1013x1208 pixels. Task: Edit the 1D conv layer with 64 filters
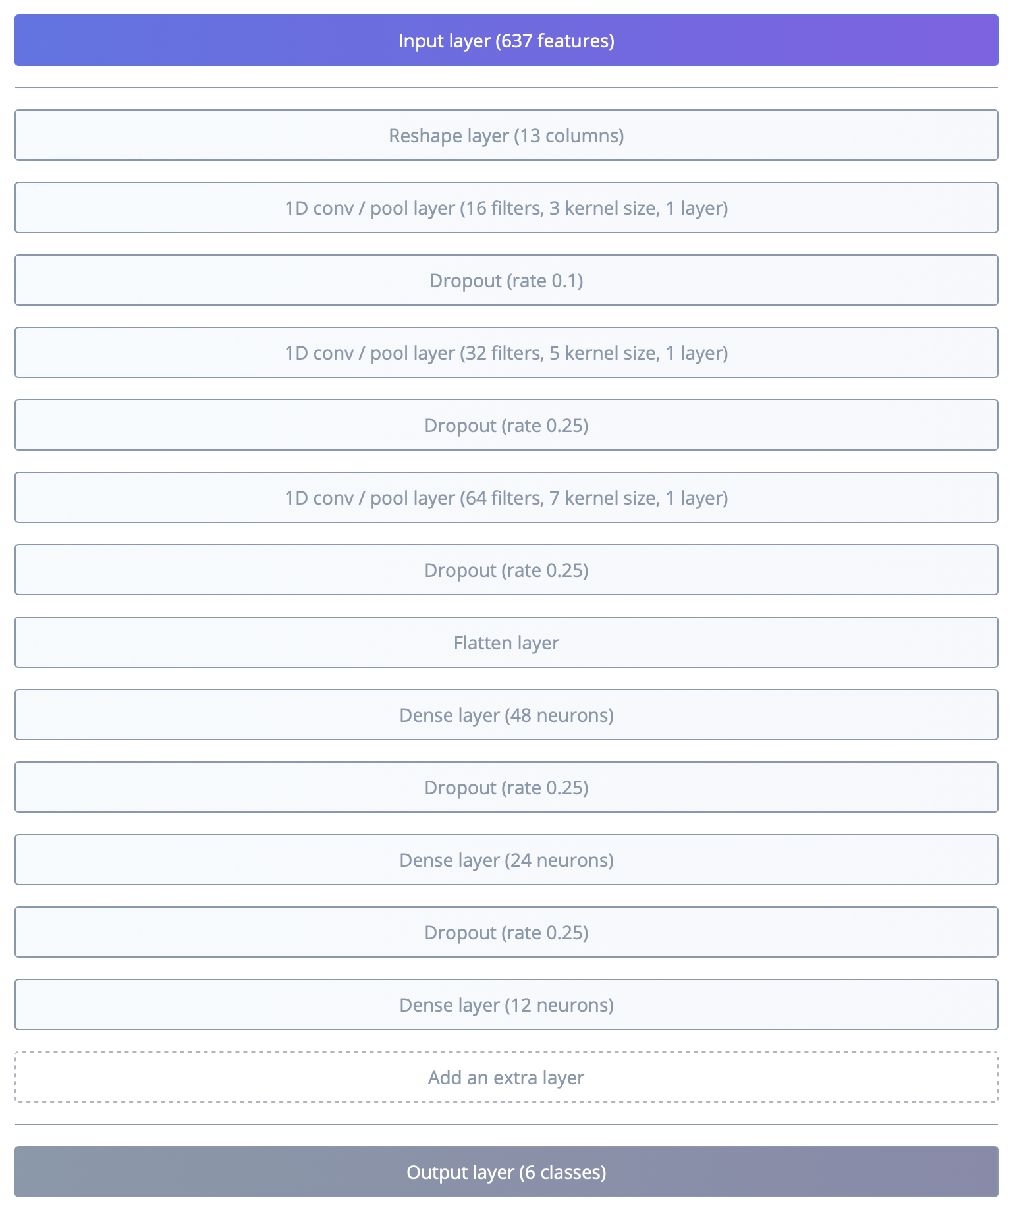pos(506,498)
